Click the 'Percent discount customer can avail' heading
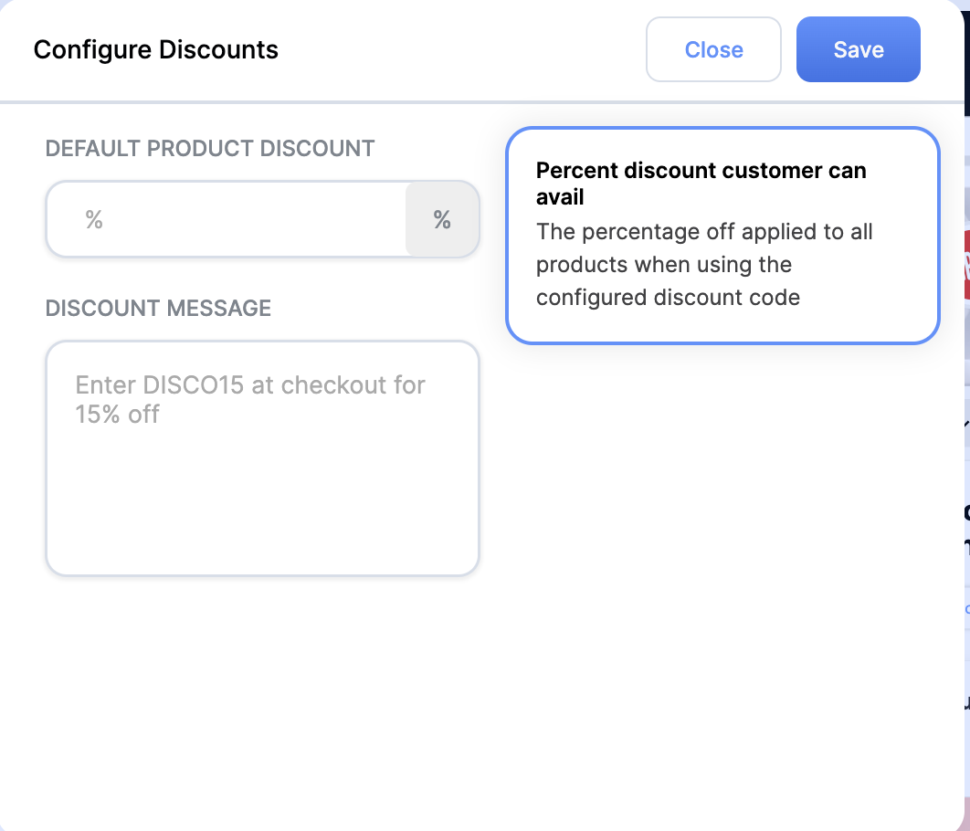The height and width of the screenshot is (831, 970). (x=701, y=184)
